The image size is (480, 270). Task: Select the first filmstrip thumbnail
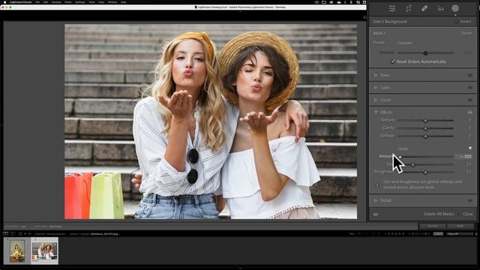[x=17, y=251]
